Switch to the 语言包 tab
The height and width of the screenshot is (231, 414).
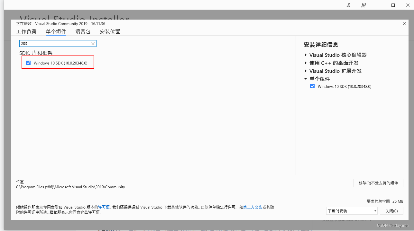pos(83,31)
